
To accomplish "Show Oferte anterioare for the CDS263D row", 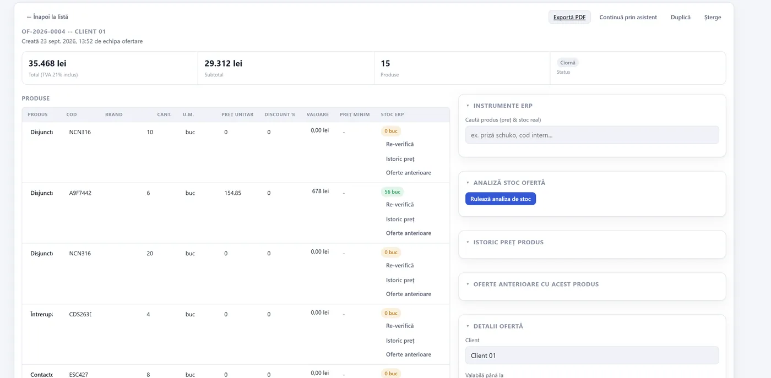I will [409, 354].
